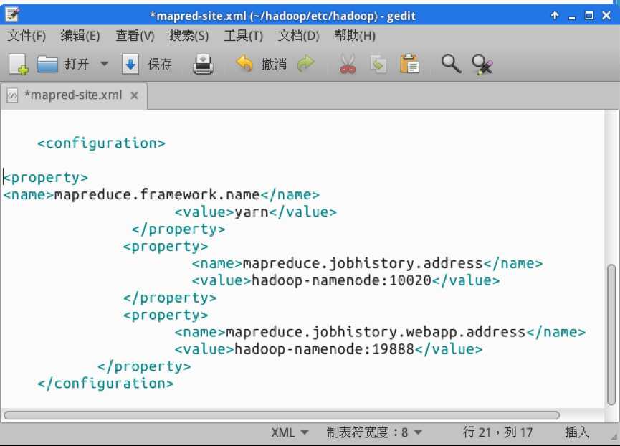Paste with clipboard icon
The width and height of the screenshot is (620, 446).
(x=409, y=64)
